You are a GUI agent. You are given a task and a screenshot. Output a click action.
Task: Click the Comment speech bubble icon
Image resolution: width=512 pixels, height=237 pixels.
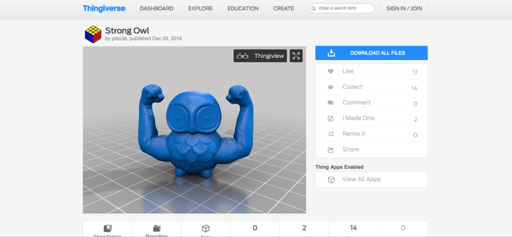[x=330, y=103]
